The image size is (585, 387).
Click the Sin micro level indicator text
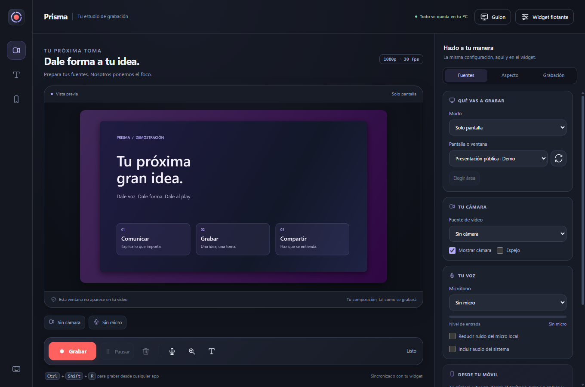click(x=557, y=324)
